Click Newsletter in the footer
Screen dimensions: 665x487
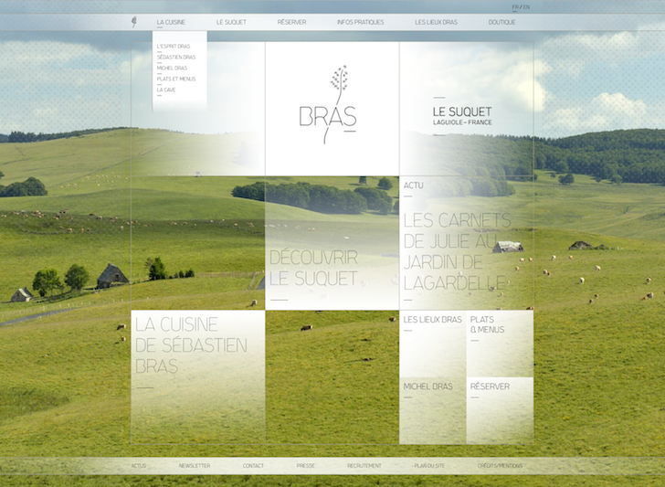tap(195, 466)
